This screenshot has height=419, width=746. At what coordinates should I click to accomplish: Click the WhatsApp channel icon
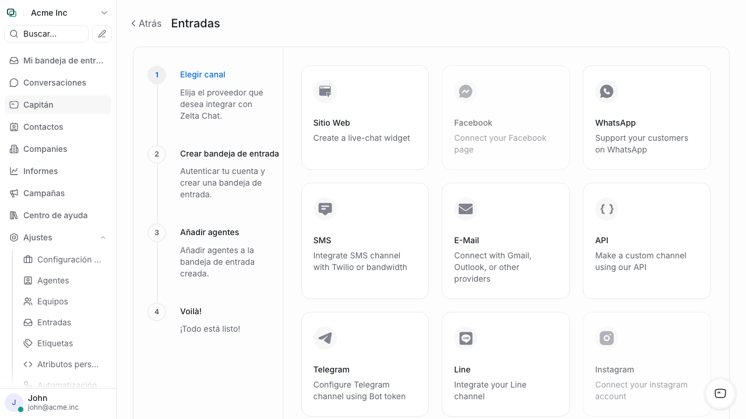[x=607, y=91]
